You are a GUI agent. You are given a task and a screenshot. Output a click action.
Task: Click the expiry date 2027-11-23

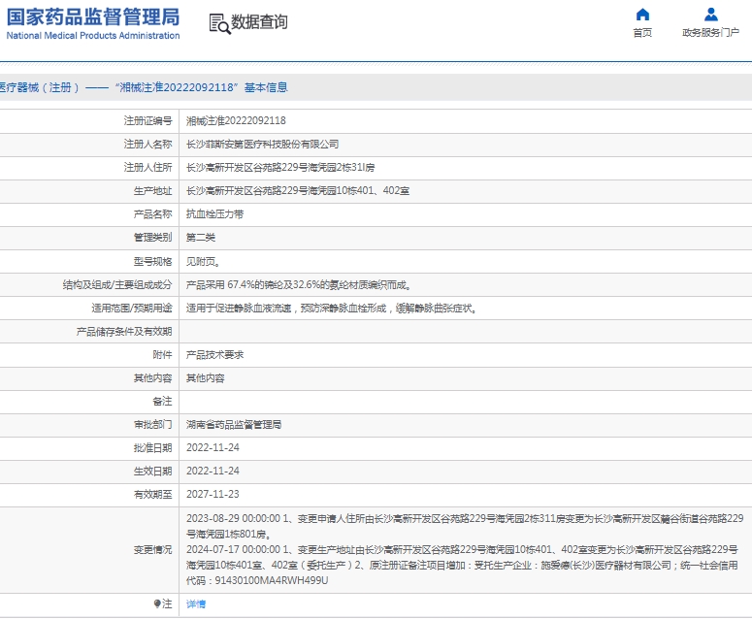(213, 495)
